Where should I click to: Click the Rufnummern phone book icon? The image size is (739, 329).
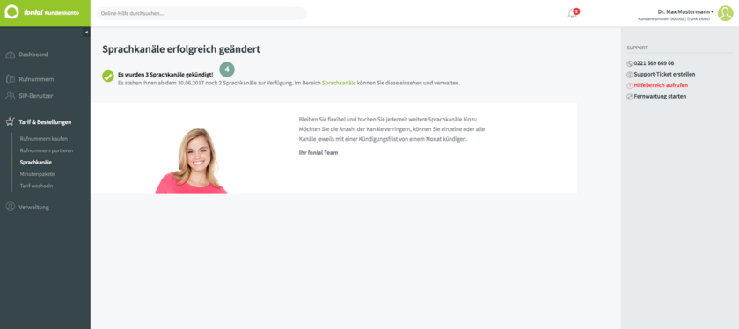click(11, 78)
